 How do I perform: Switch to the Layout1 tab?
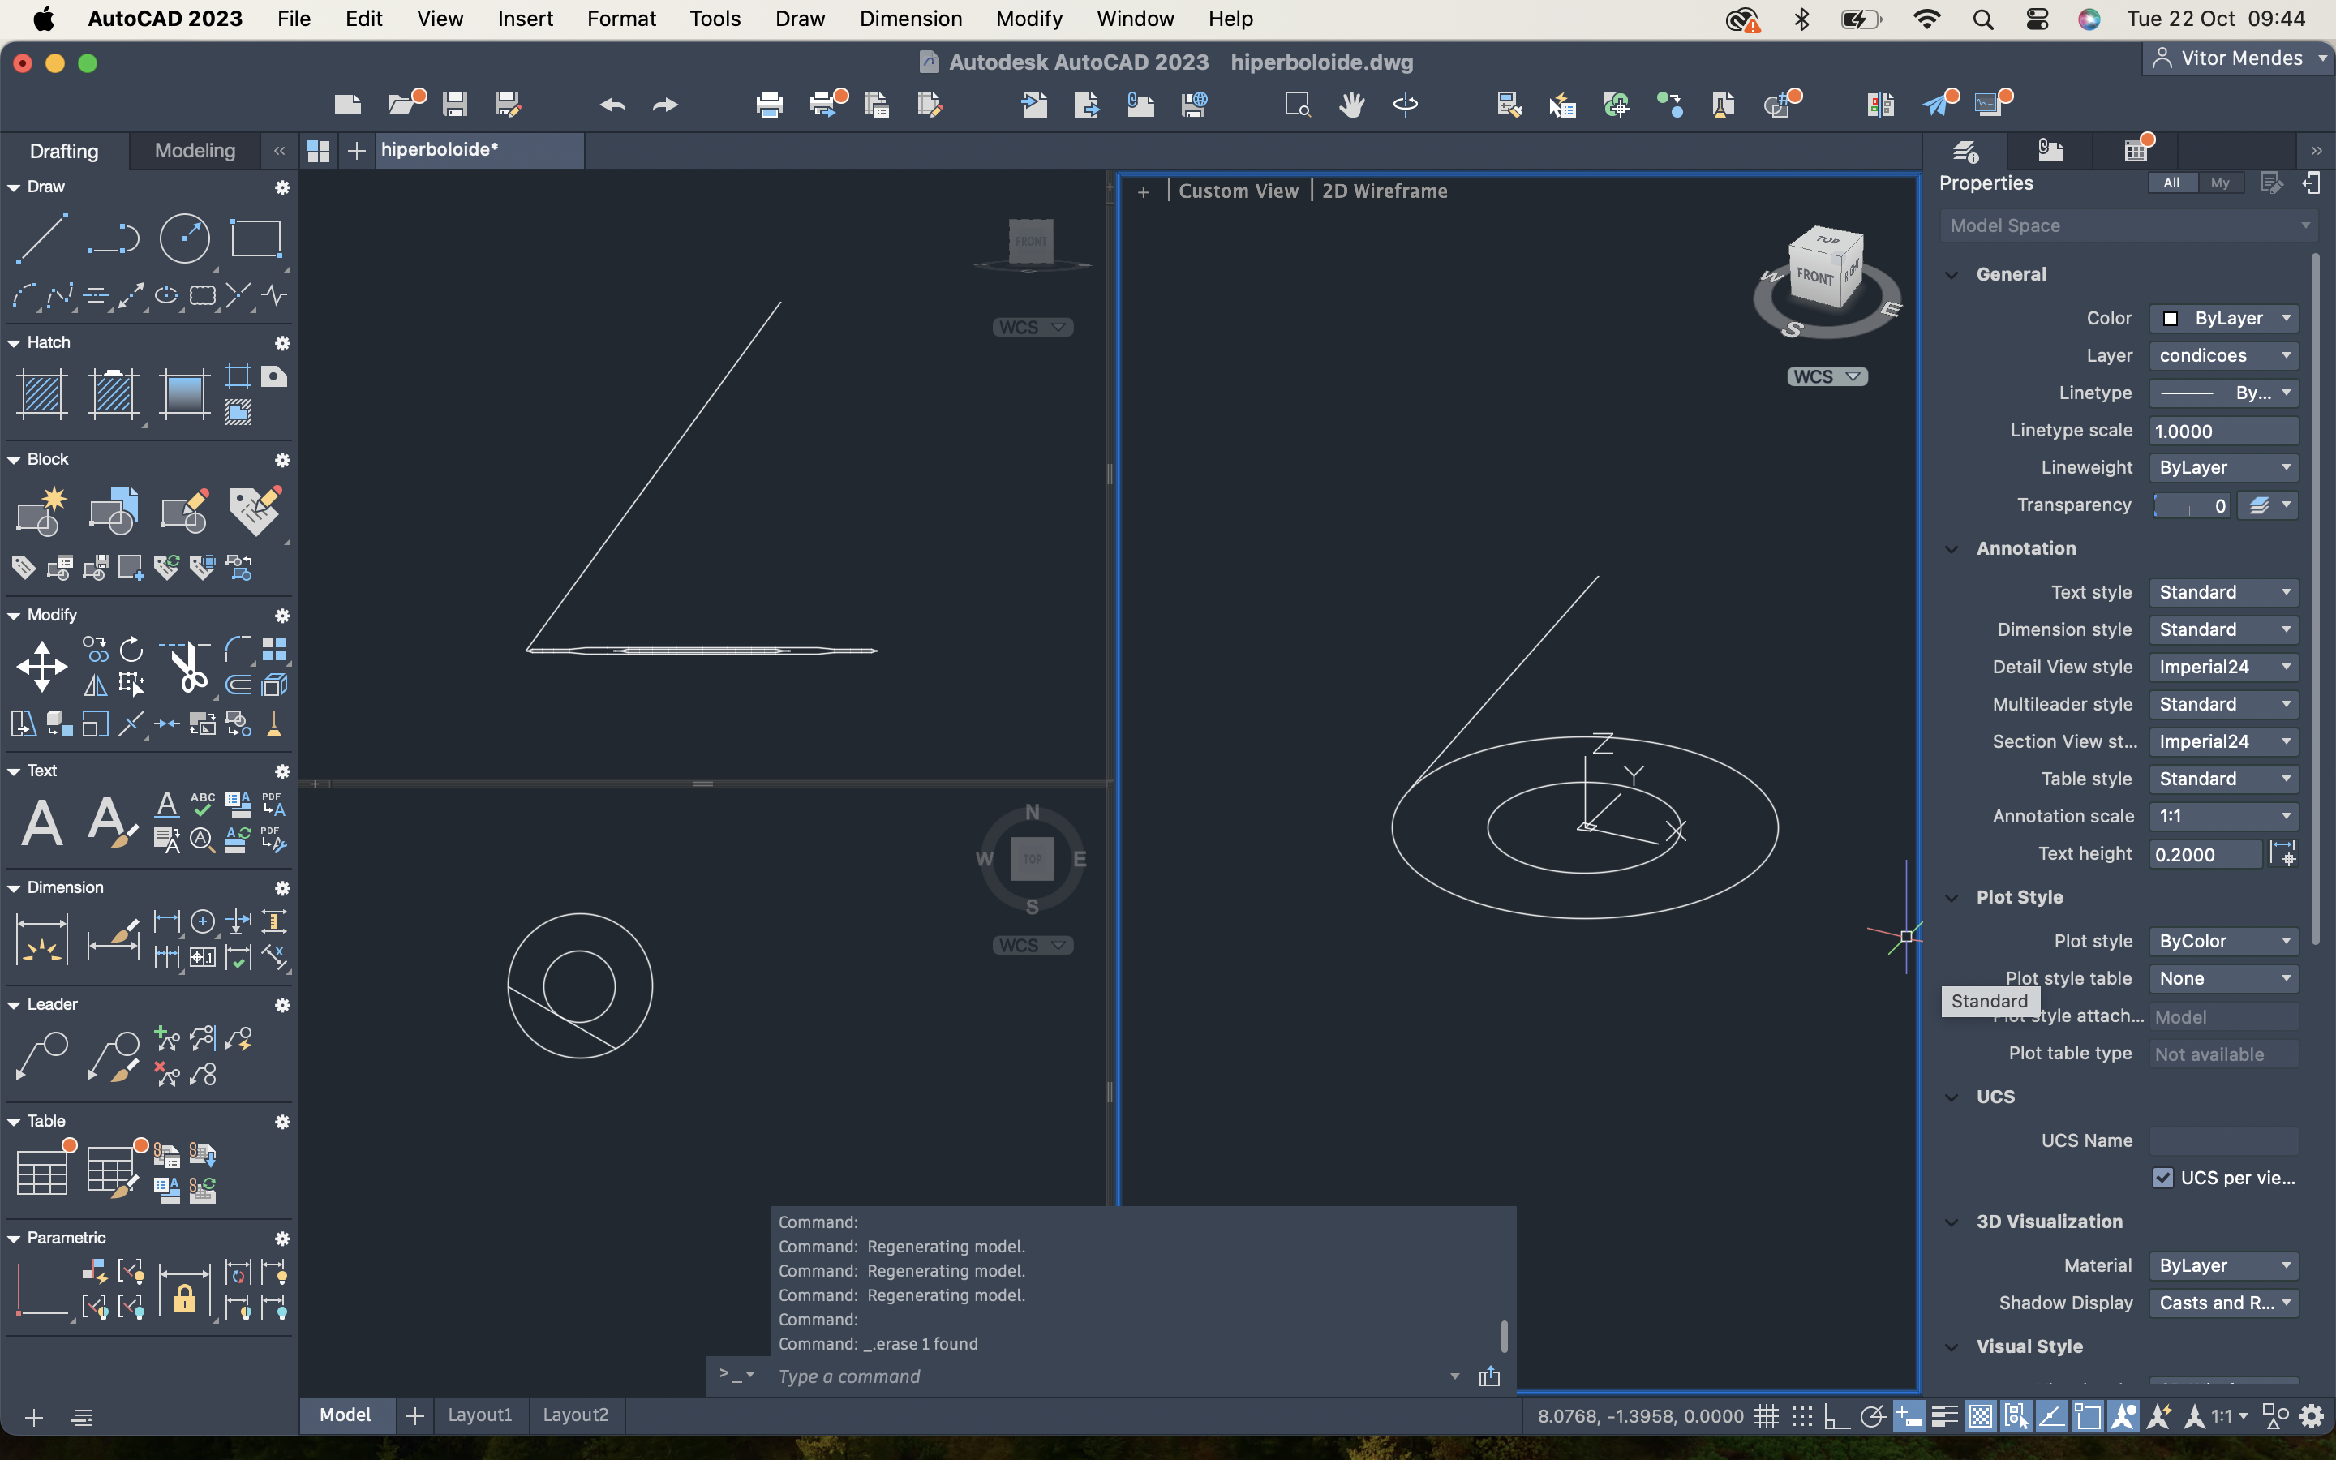pyautogui.click(x=479, y=1415)
